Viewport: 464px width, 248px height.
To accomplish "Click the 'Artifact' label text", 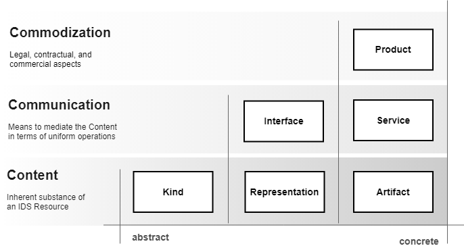I will click(393, 192).
